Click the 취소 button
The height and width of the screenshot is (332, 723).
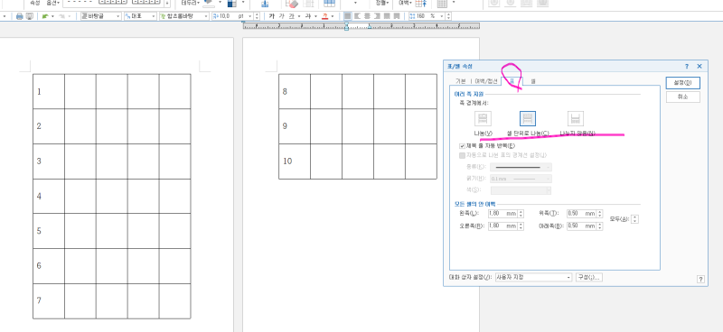[x=683, y=97]
